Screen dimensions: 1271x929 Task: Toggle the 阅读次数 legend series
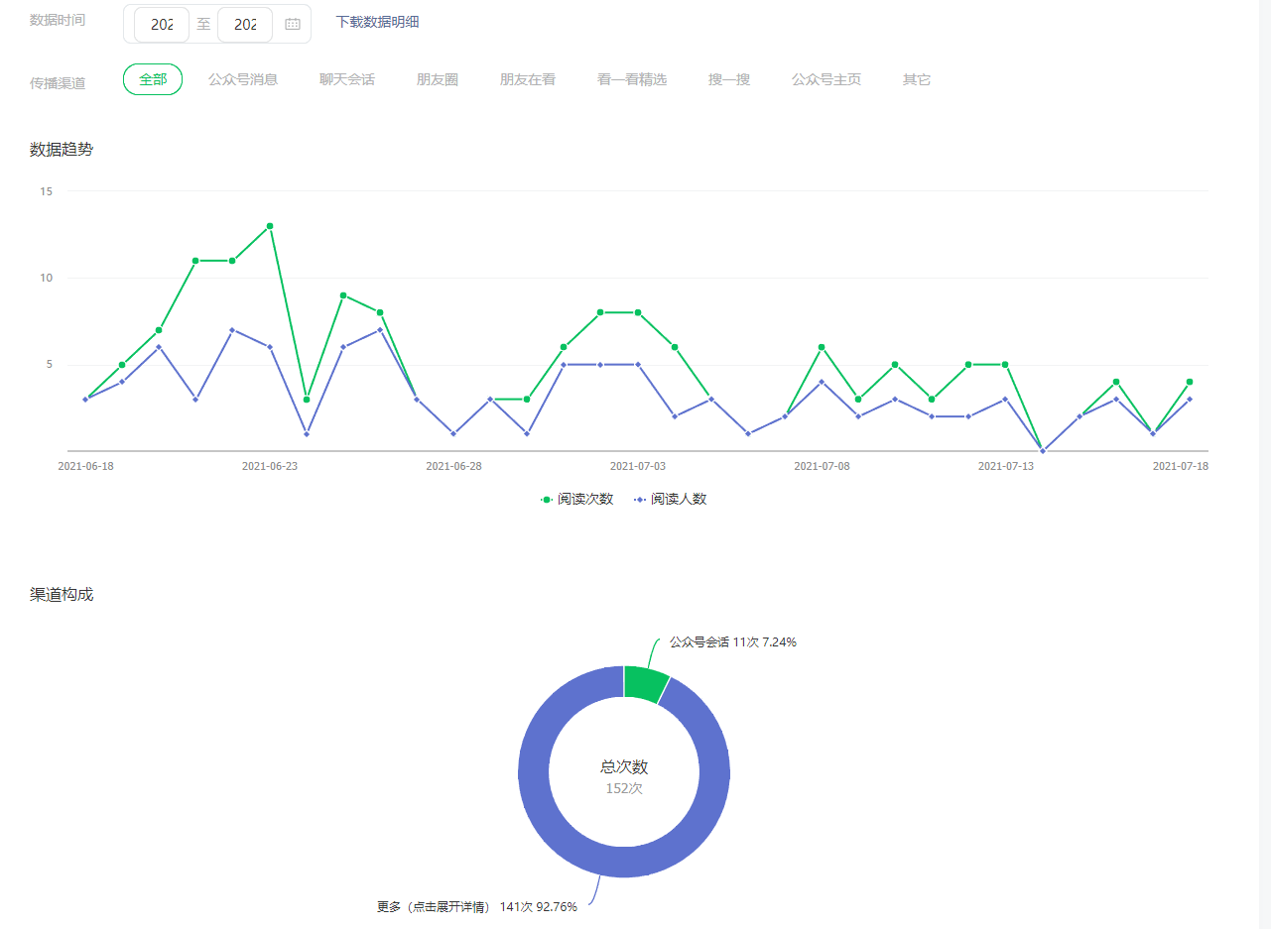(x=577, y=500)
